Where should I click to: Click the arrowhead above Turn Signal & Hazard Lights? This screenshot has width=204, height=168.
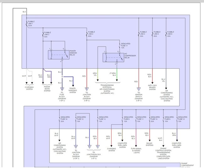[x=136, y=146]
